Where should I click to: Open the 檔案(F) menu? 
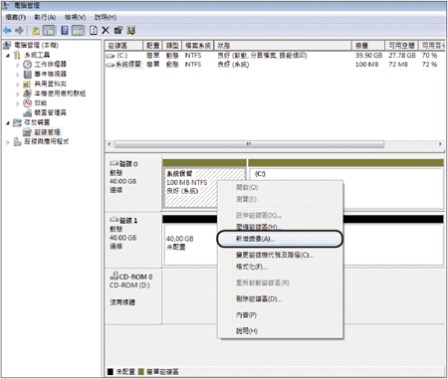pos(16,17)
